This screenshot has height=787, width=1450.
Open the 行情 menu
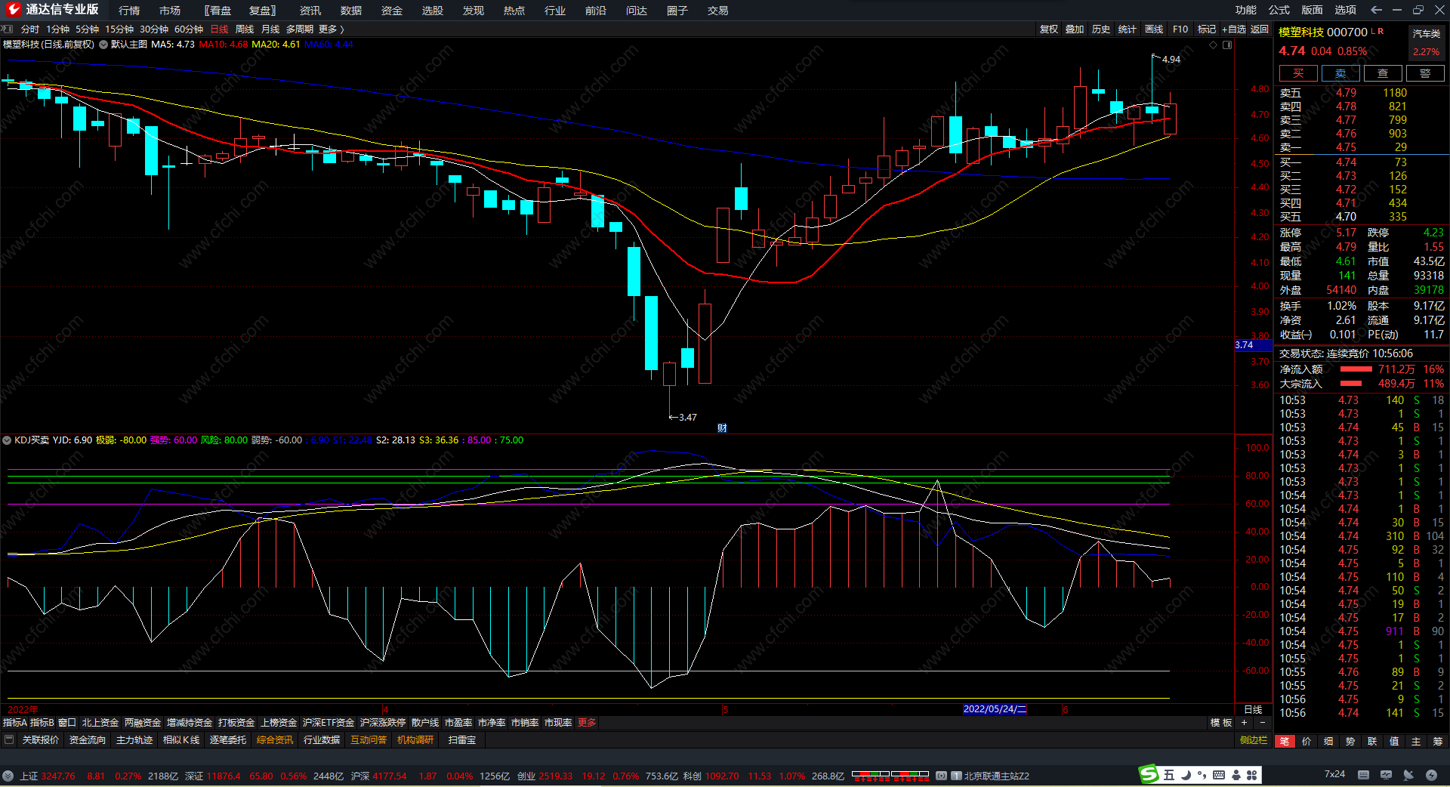point(129,11)
